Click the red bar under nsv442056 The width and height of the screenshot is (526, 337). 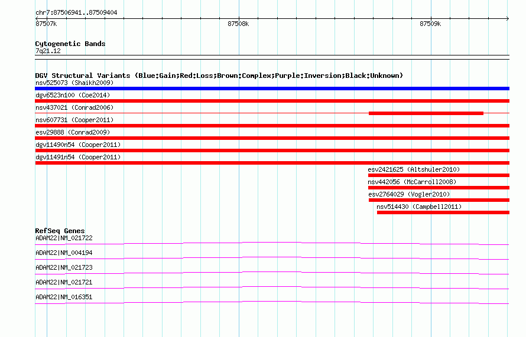439,188
